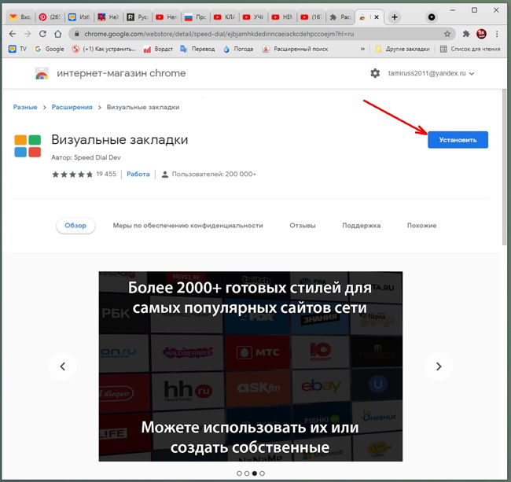The width and height of the screenshot is (511, 482).
Task: Select the Обзор tab
Action: (75, 226)
